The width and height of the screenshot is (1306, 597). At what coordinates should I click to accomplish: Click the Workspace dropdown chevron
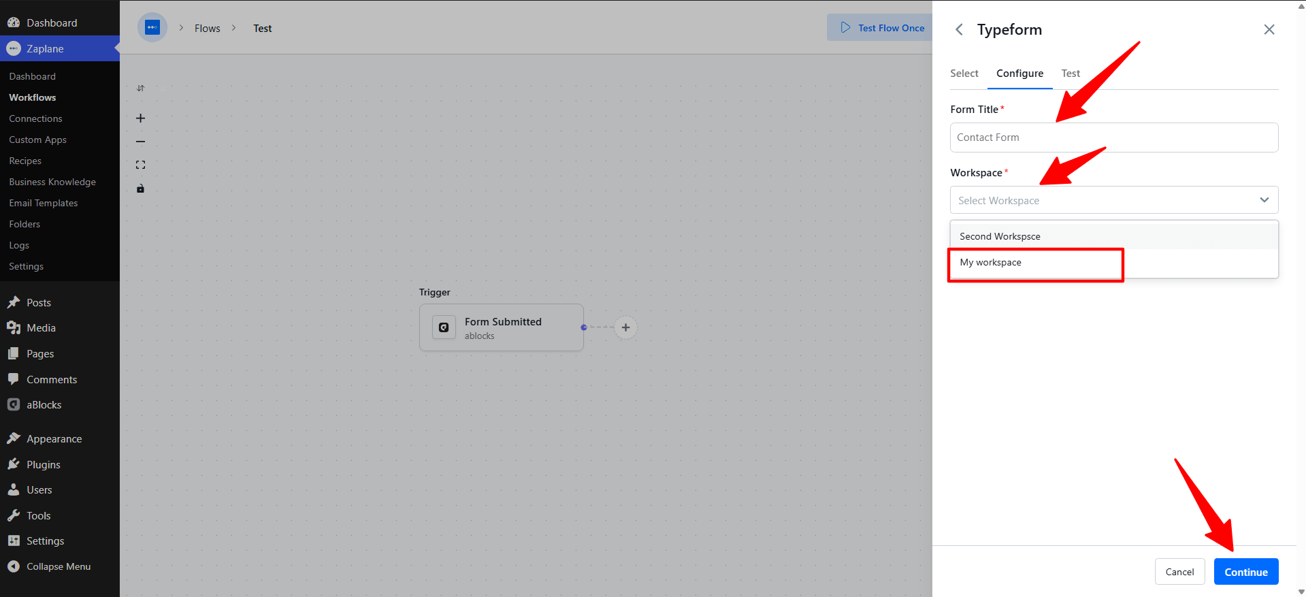[x=1264, y=200]
